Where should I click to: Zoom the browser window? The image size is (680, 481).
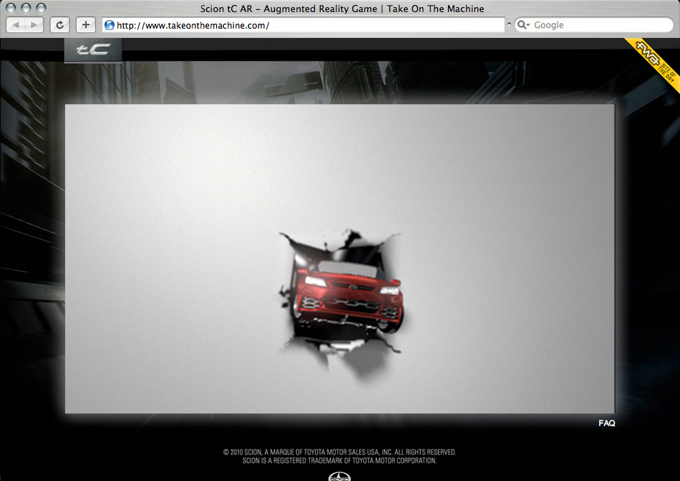point(41,8)
